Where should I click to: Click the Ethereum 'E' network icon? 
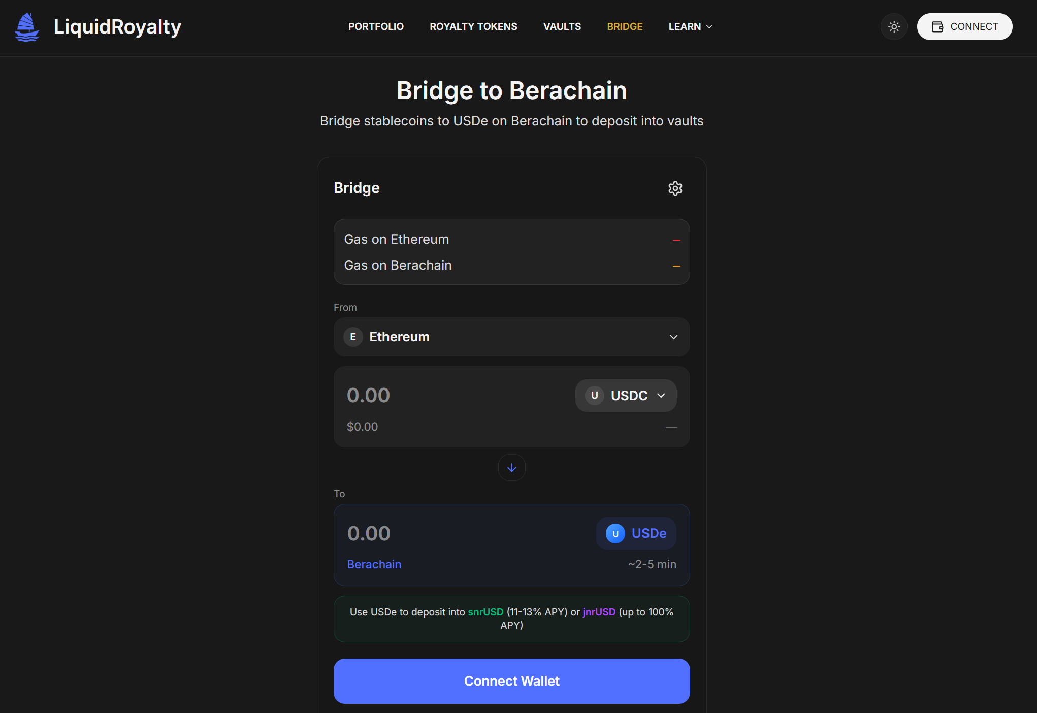click(x=353, y=337)
